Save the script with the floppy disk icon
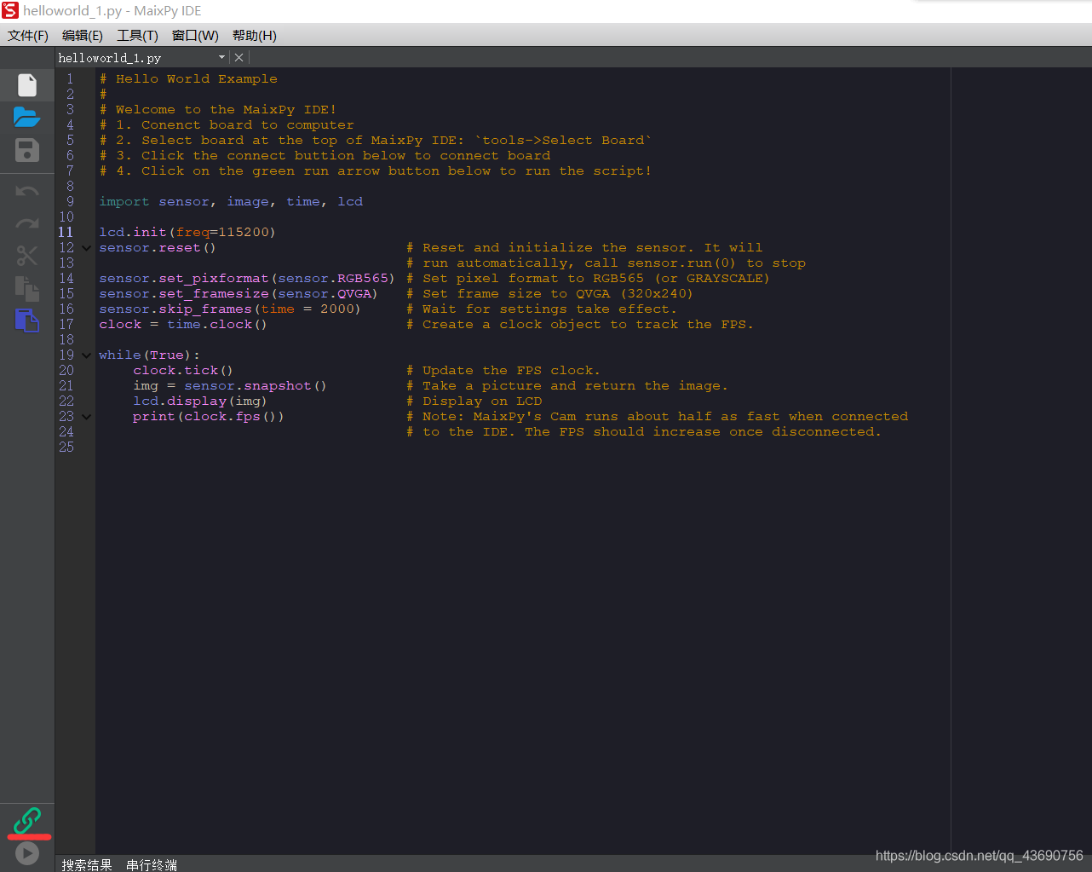This screenshot has width=1092, height=872. pyautogui.click(x=27, y=150)
